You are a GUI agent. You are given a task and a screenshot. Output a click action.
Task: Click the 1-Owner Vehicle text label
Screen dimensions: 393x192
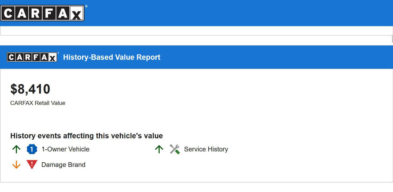coord(65,149)
